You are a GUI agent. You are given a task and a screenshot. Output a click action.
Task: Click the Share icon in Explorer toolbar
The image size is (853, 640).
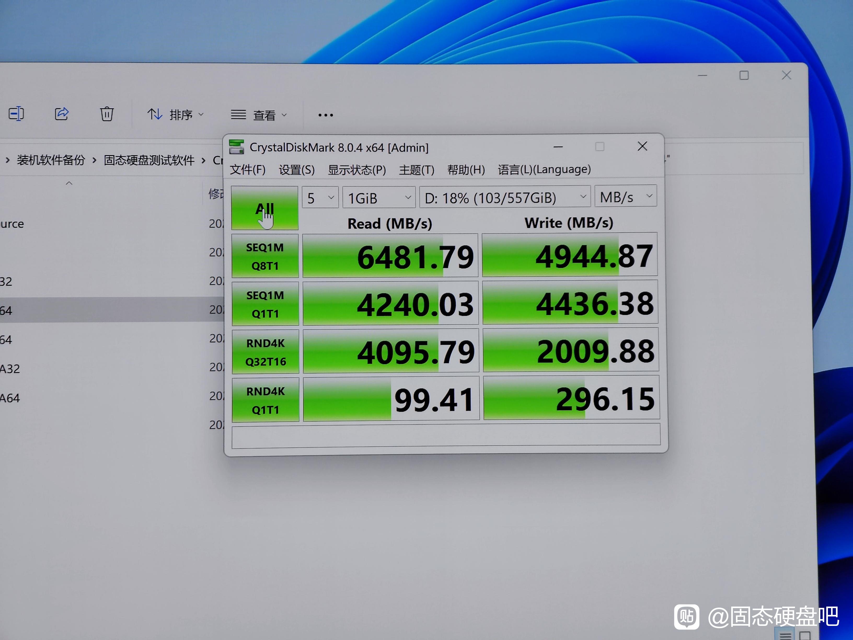(x=62, y=114)
